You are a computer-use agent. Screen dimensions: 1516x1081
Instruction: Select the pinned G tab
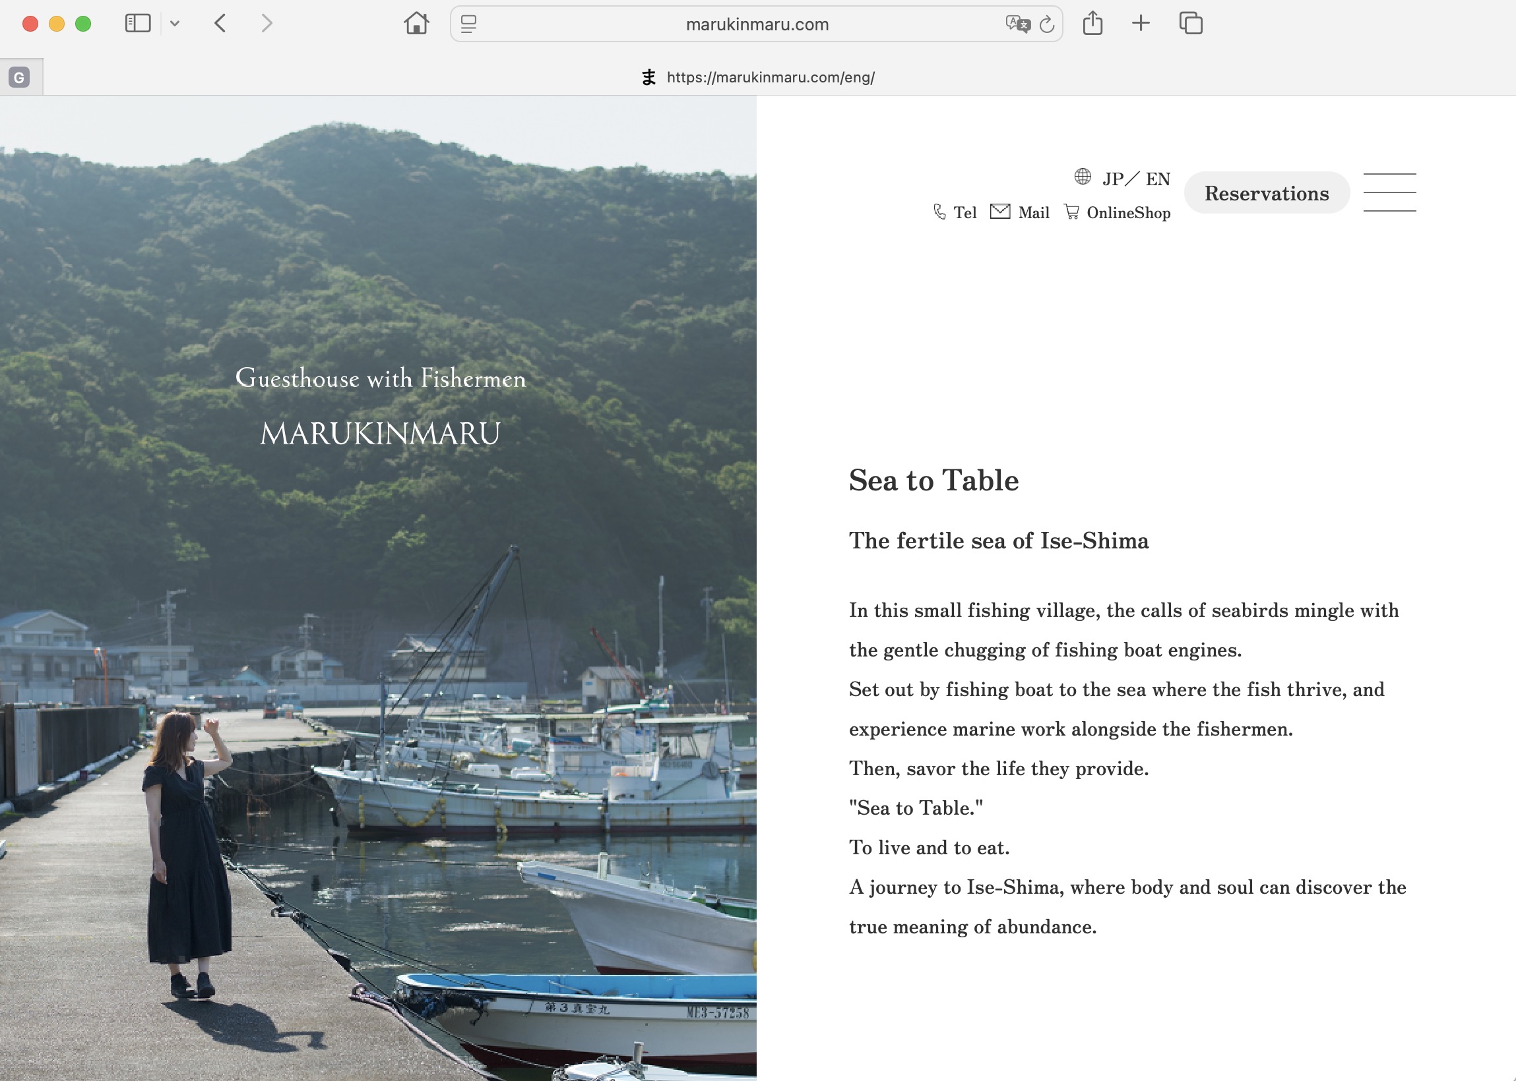click(x=20, y=77)
